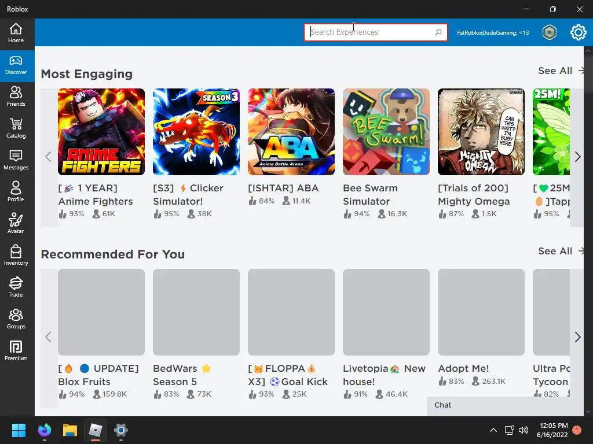Move Recommended For You carousel left
Screen dimensions: 593x444
(x=48, y=337)
